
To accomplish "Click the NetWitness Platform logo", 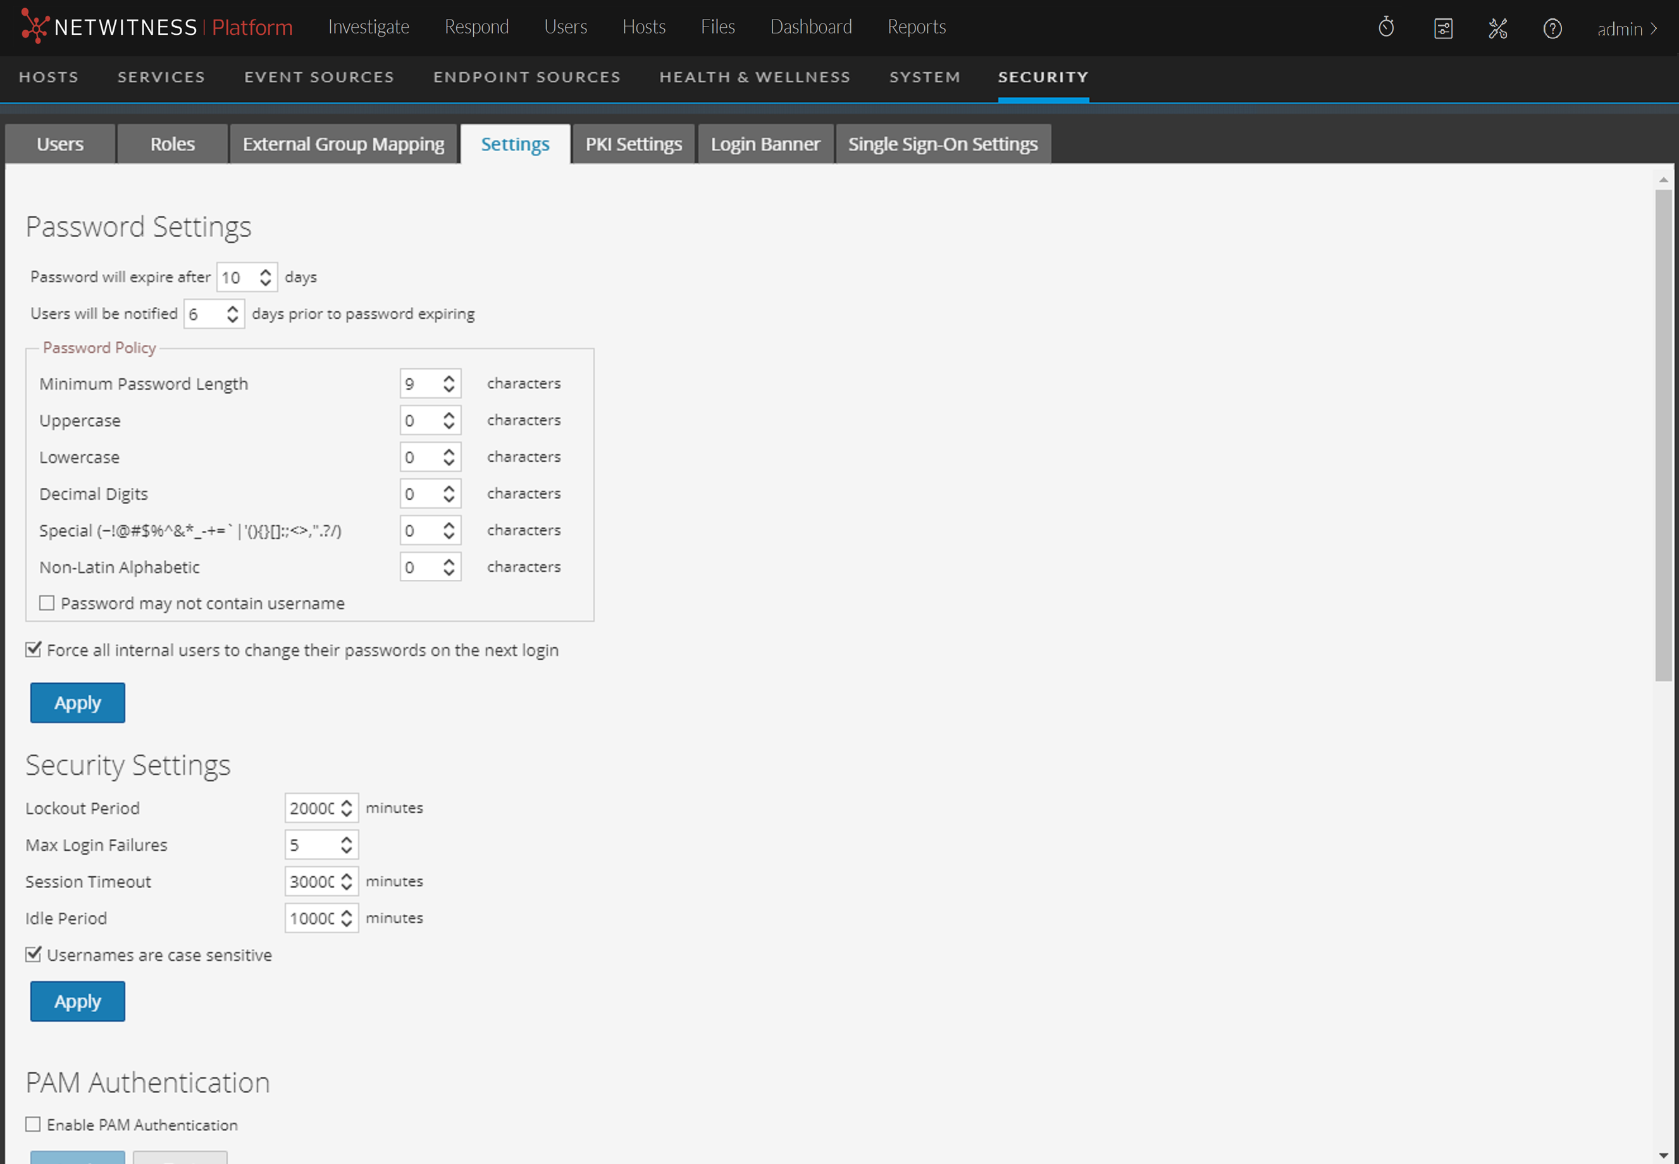I will (x=157, y=28).
